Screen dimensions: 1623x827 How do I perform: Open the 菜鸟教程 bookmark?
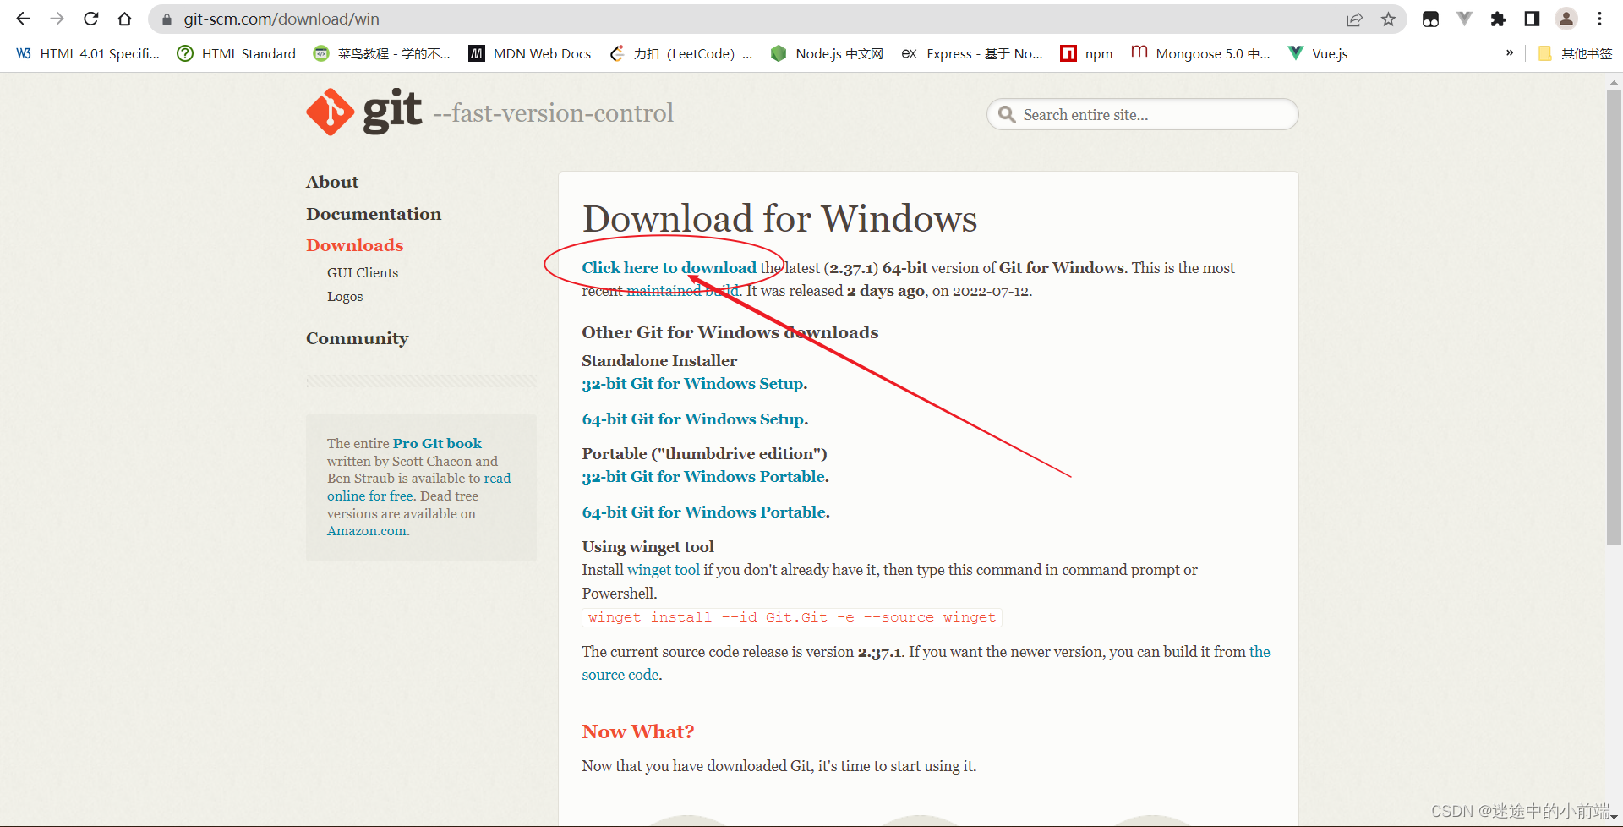pos(381,53)
